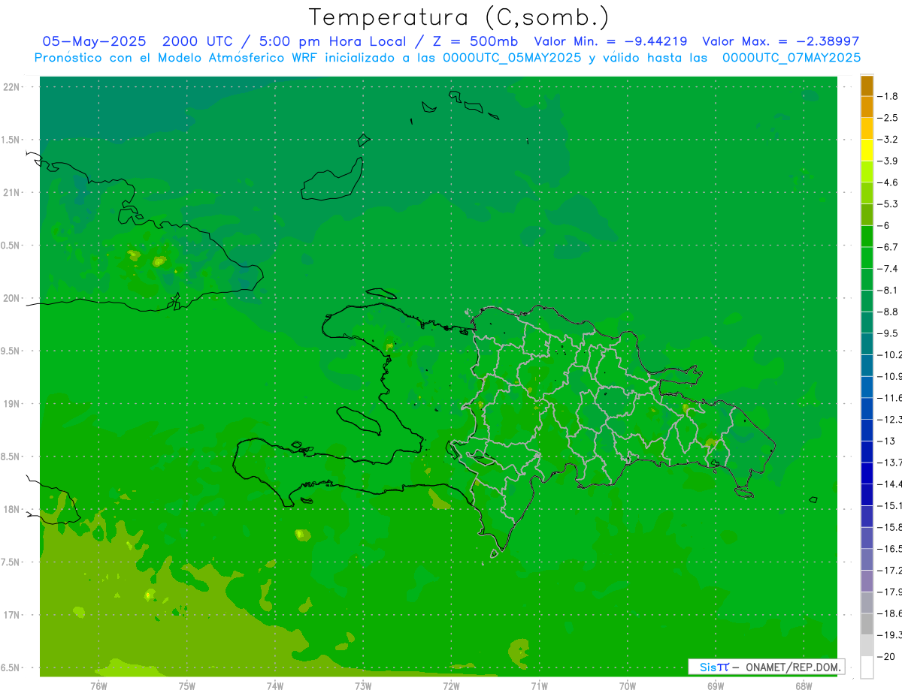
Task: Click the "7.5N" latitude label
Action: coord(11,562)
